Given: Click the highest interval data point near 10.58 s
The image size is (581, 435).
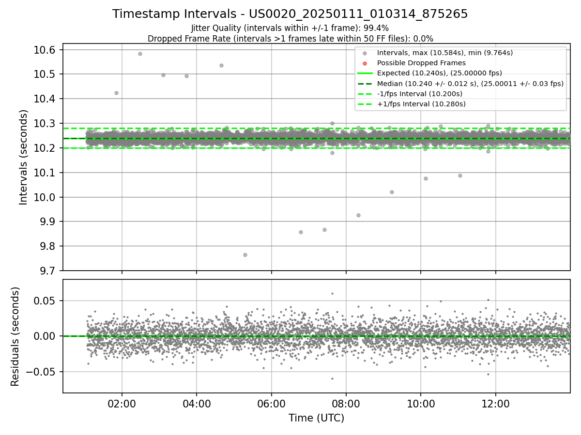Looking at the screenshot, I should 140,54.
